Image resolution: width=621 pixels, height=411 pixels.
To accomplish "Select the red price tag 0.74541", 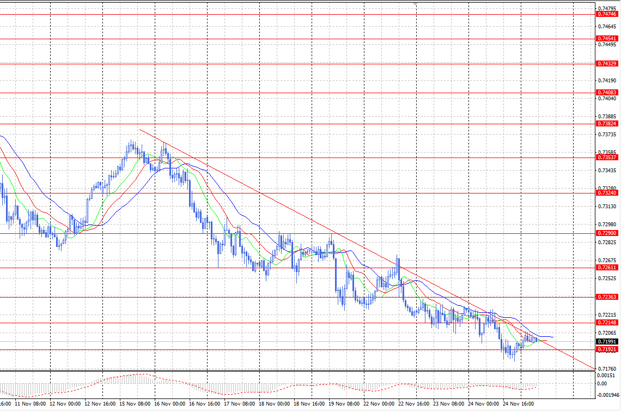I will point(607,39).
